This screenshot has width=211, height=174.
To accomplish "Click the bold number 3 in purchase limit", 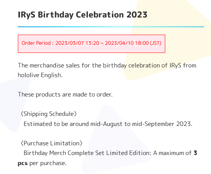I will pyautogui.click(x=195, y=153).
